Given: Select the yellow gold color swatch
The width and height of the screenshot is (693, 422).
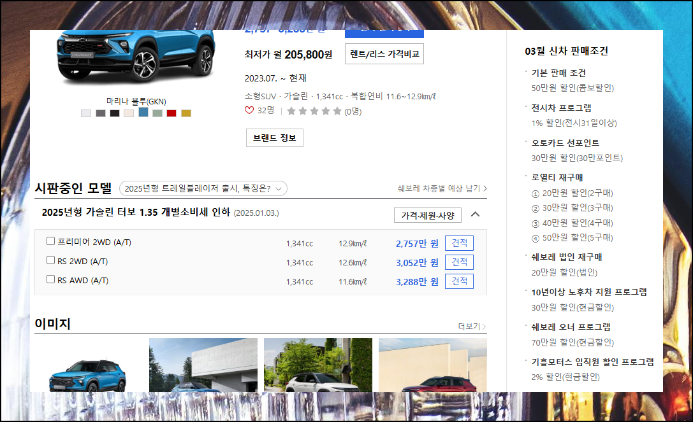Looking at the screenshot, I should pyautogui.click(x=186, y=113).
